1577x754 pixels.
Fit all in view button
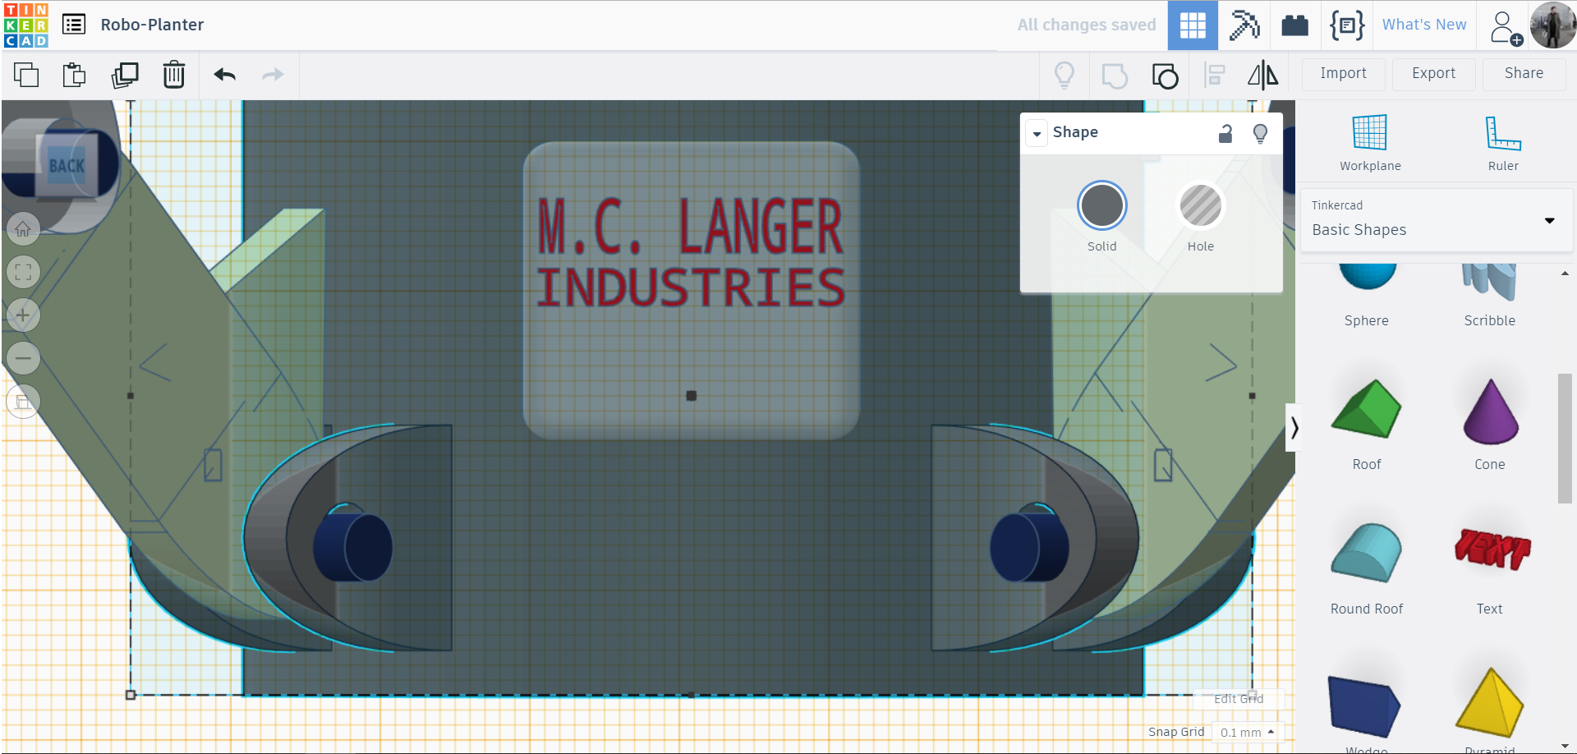(23, 272)
